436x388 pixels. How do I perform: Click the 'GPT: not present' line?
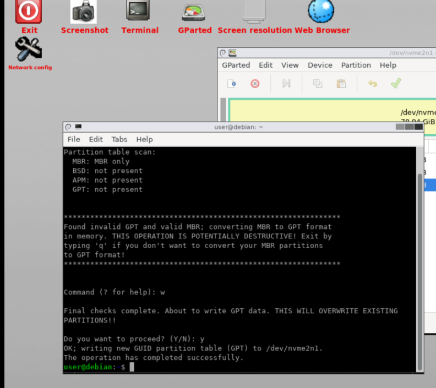point(107,189)
